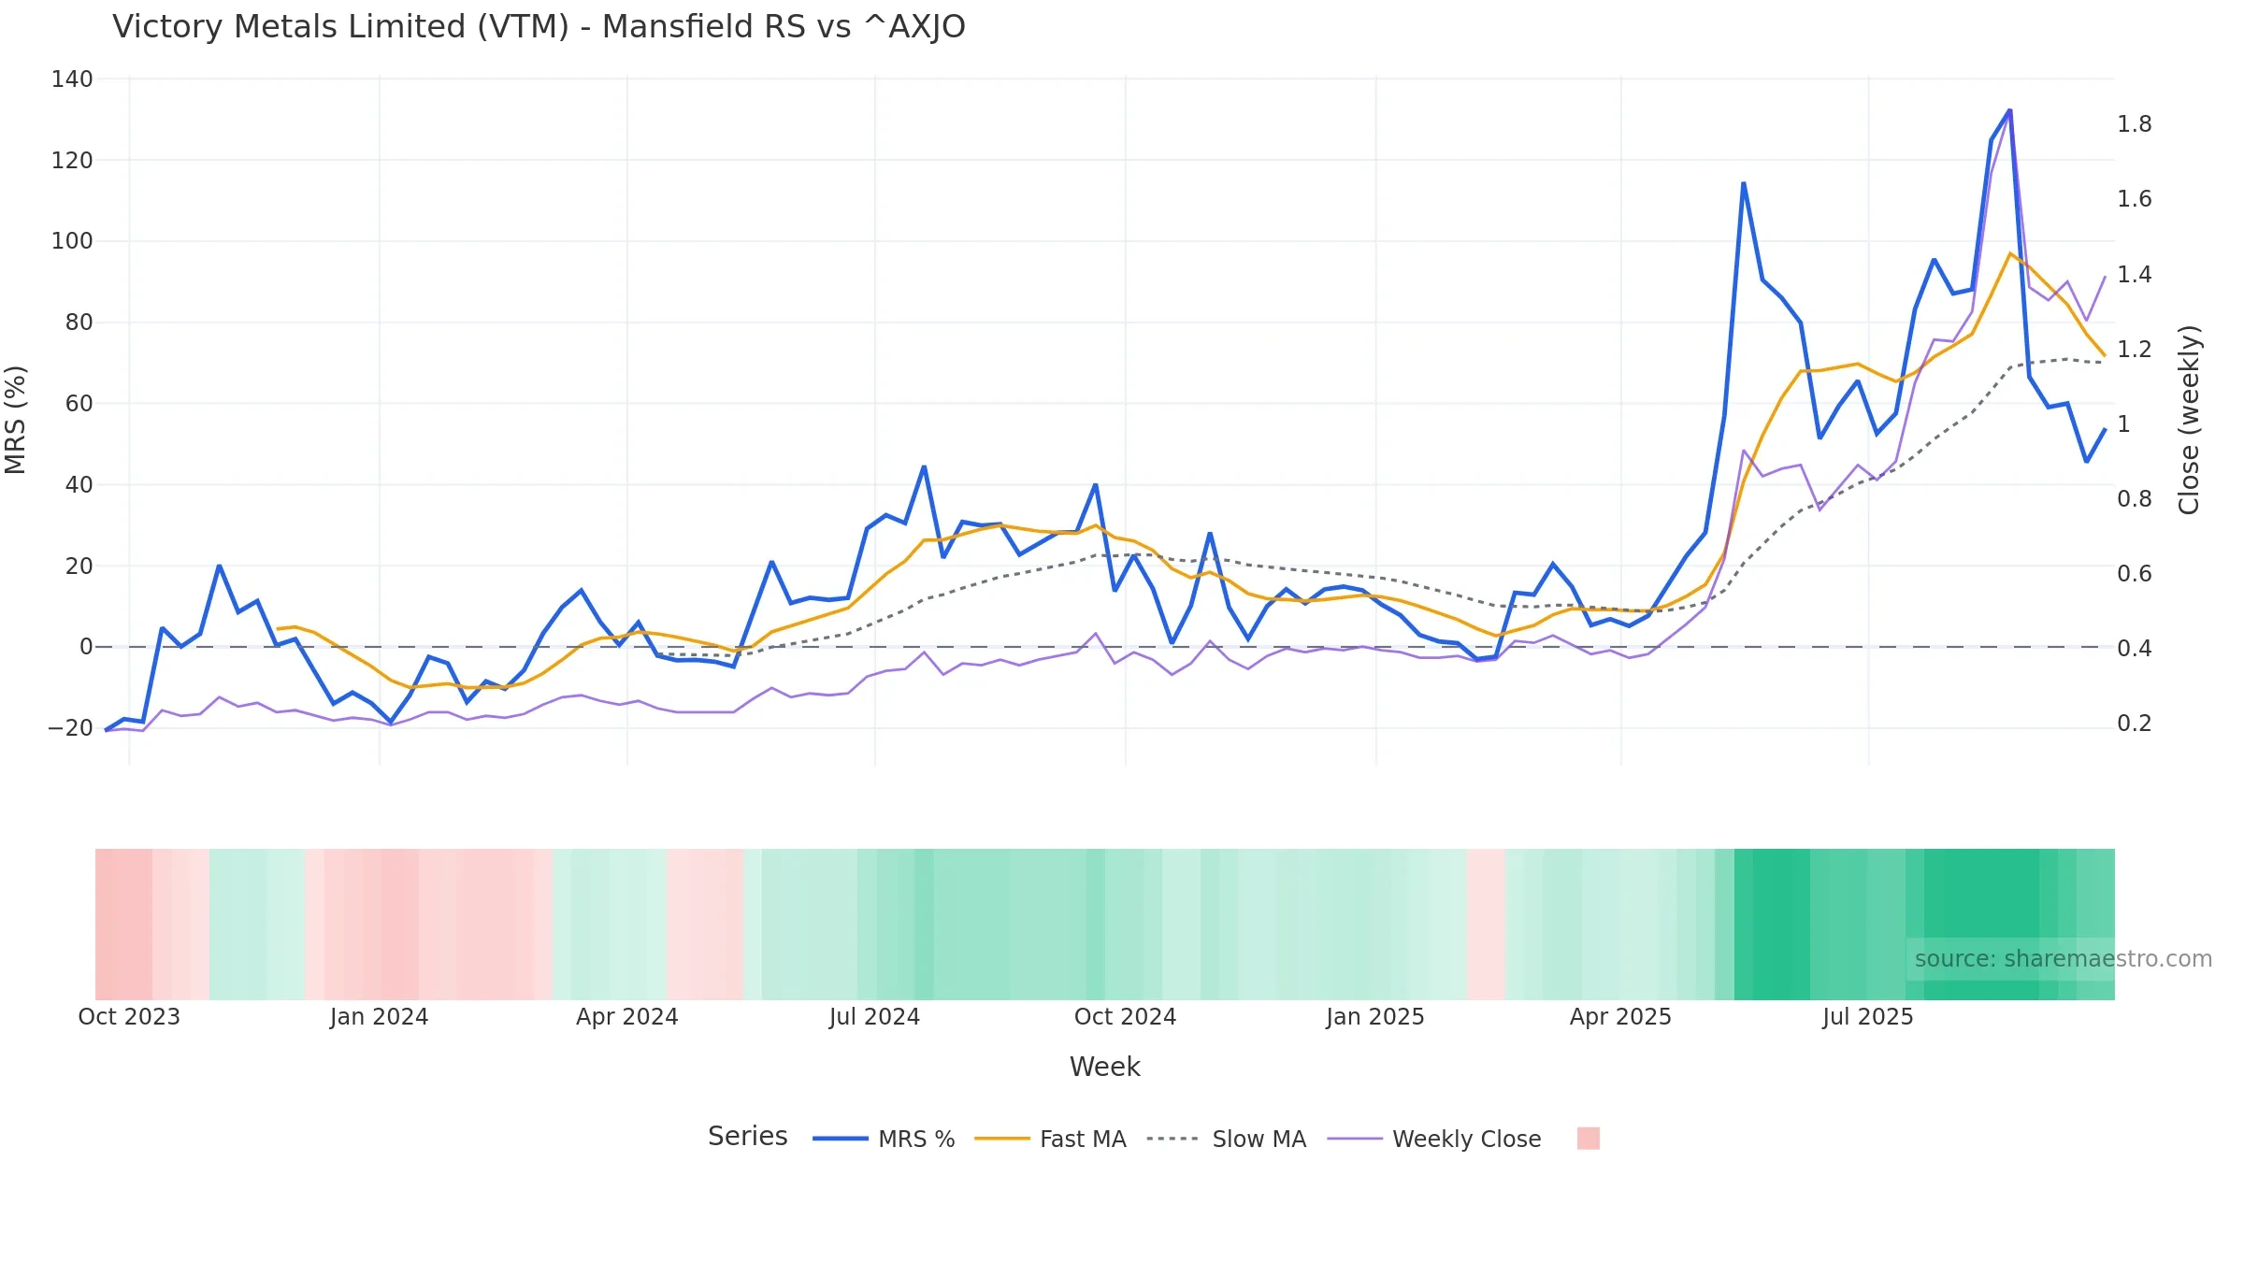Viewport: 2244px width, 1262px height.
Task: Click the pink legend color swatch
Action: pos(1588,1138)
